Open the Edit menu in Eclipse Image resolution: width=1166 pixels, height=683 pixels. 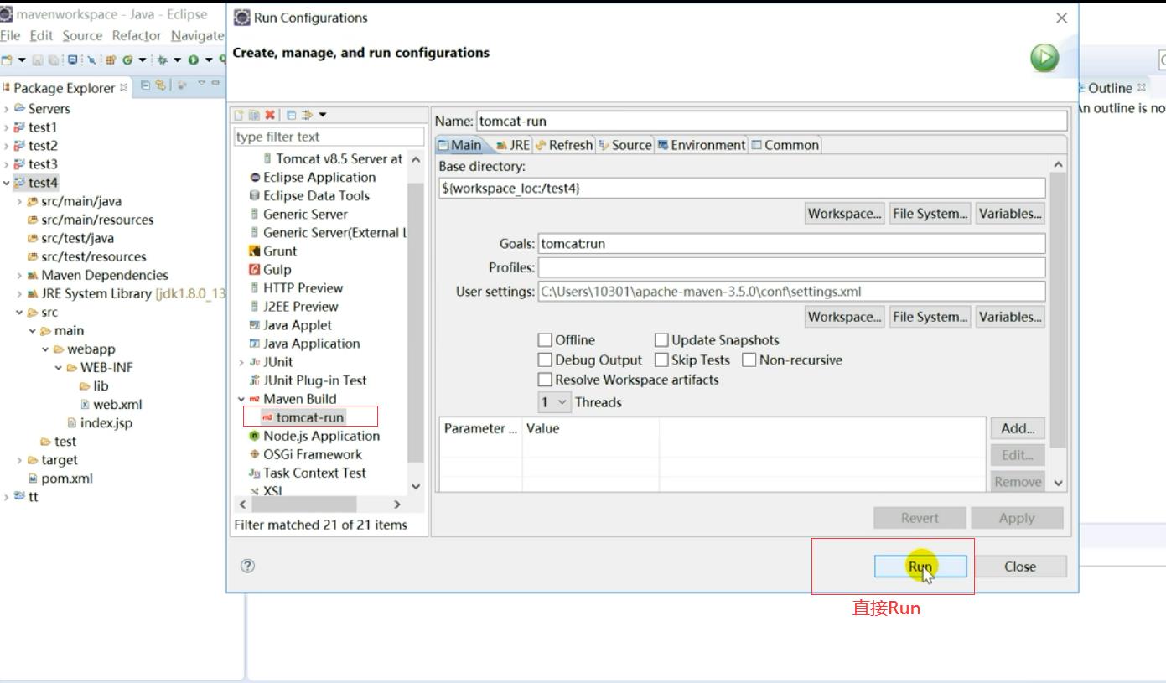[41, 35]
